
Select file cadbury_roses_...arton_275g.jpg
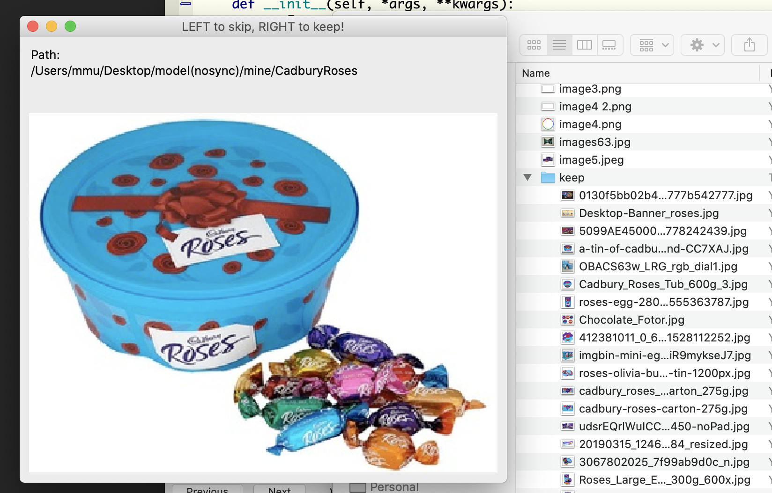click(664, 391)
